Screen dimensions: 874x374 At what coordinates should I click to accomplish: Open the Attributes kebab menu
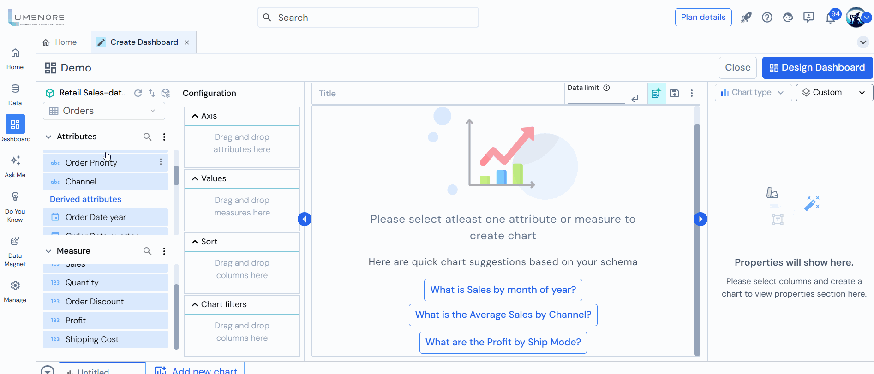[x=164, y=137]
